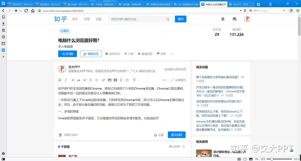This screenshot has width=301, height=161.
Task: Open the History panel in the sidebar
Action: pos(3,37)
